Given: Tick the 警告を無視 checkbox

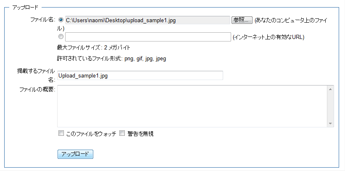Looking at the screenshot, I should [x=122, y=133].
